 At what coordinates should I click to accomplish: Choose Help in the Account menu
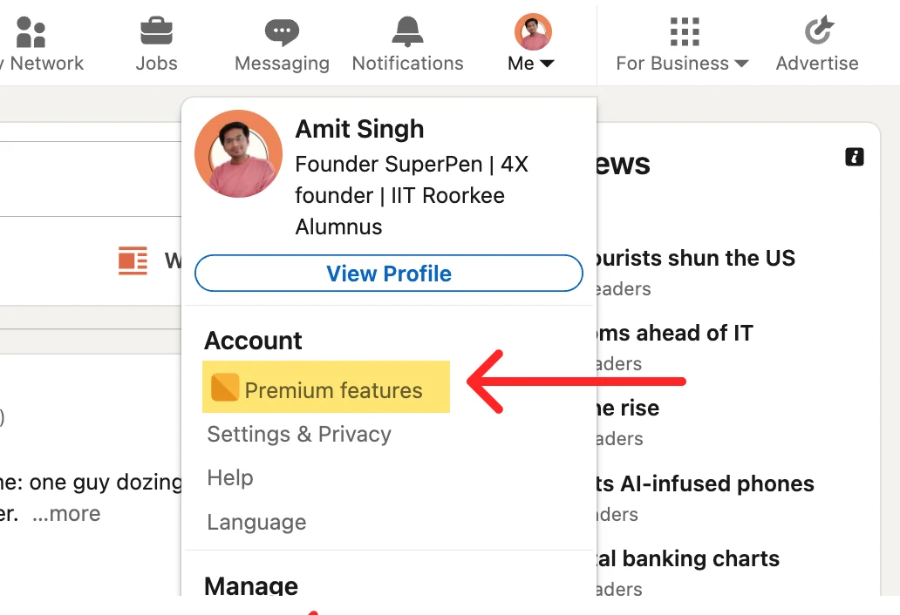pyautogui.click(x=230, y=477)
